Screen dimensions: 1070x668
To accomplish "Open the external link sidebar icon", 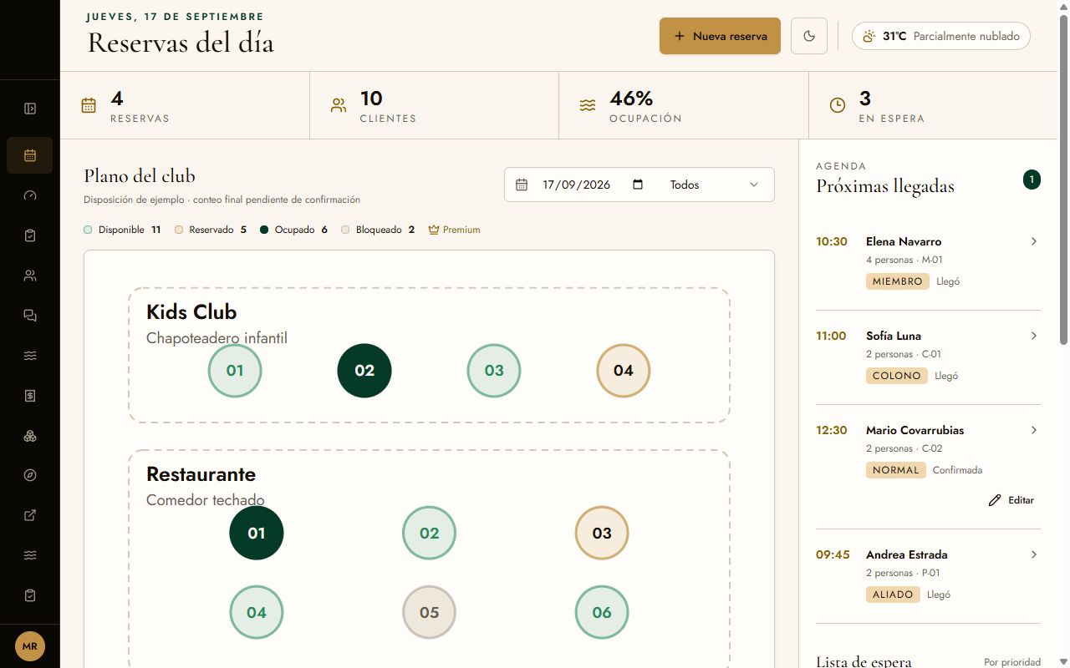I will [30, 515].
